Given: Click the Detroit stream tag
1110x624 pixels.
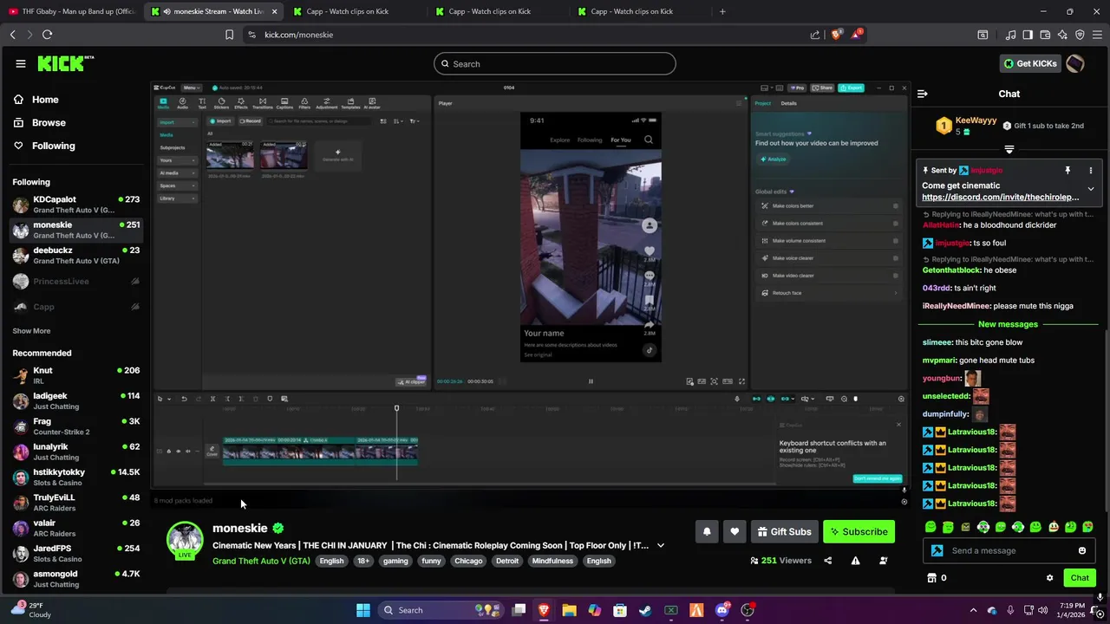Looking at the screenshot, I should [507, 561].
